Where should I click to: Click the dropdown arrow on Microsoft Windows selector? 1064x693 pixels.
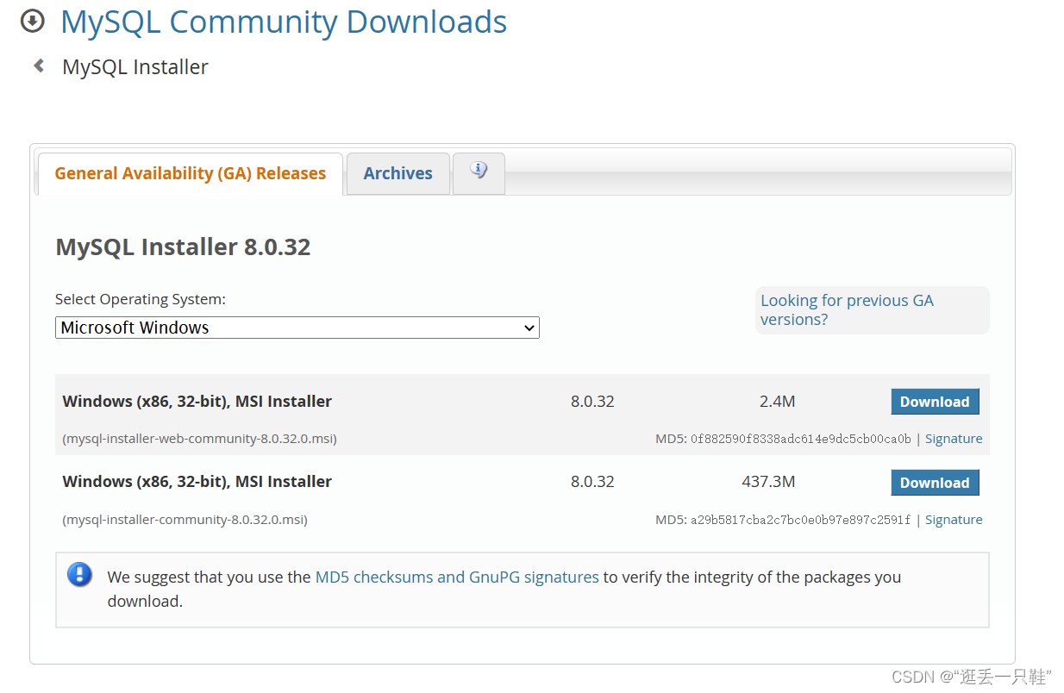529,328
